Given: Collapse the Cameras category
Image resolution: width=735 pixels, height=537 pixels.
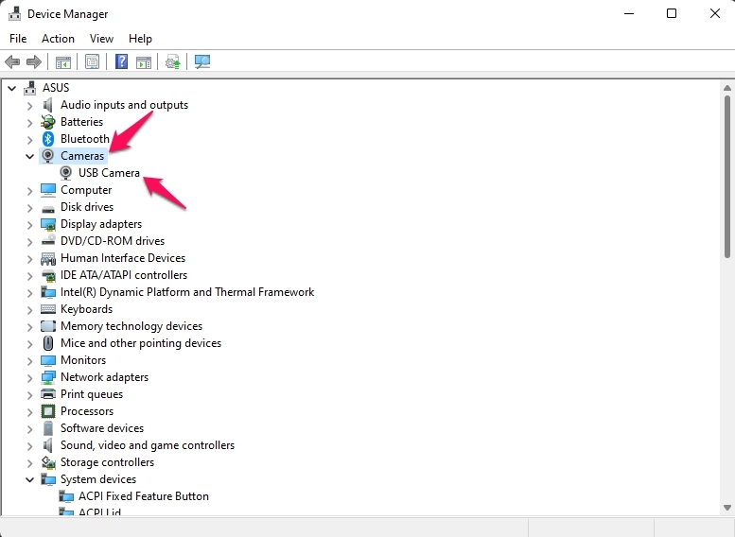Looking at the screenshot, I should pyautogui.click(x=29, y=156).
